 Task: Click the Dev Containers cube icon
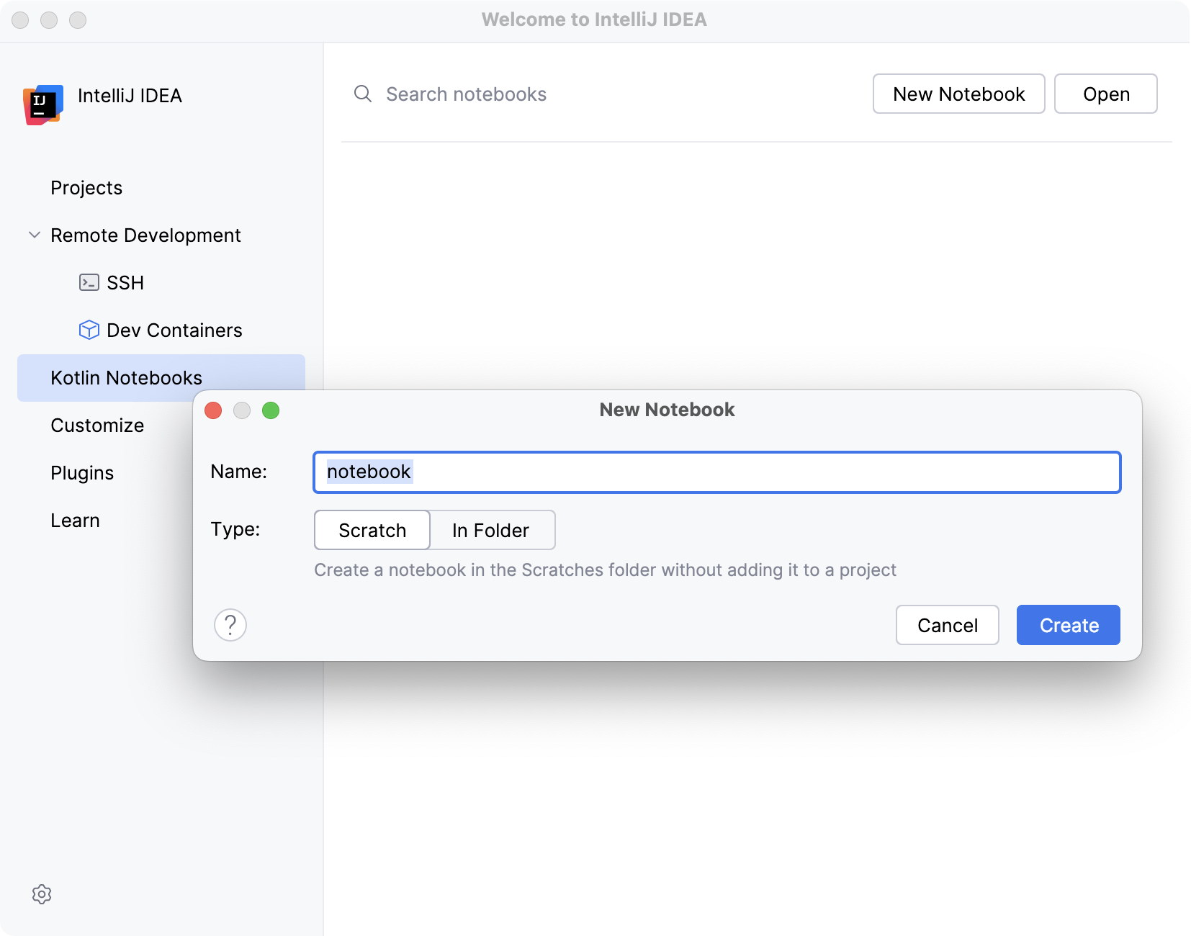(x=88, y=330)
